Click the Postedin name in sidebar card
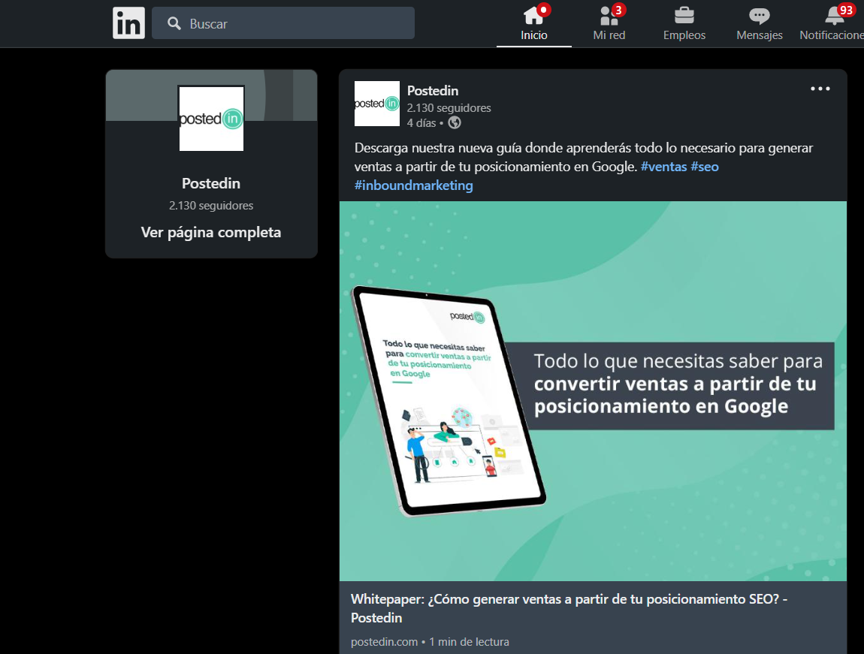 [x=211, y=183]
